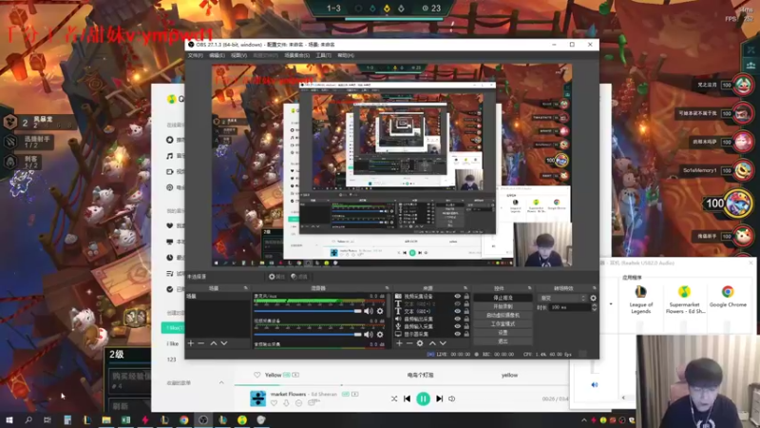This screenshot has height=428, width=760.
Task: Pause the song in QQ Music
Action: 423,399
